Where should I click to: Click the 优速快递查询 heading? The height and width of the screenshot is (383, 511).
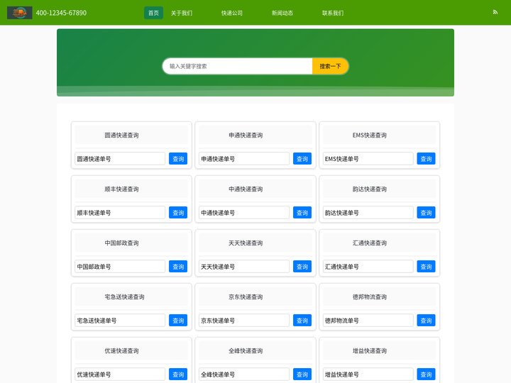pos(121,351)
